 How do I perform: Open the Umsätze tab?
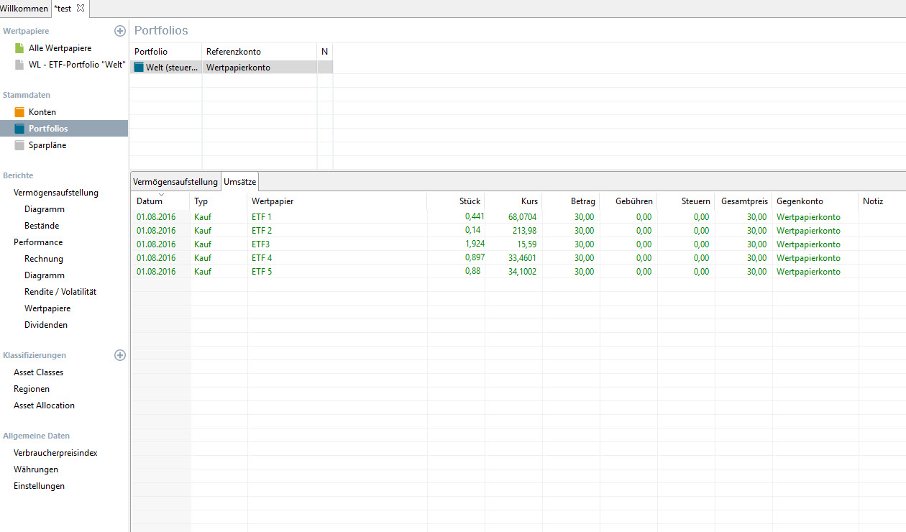pyautogui.click(x=239, y=182)
